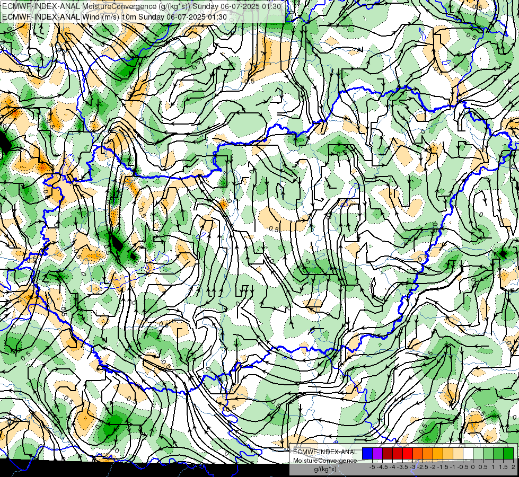Click the '-2.5' tick label on legend

(423, 467)
